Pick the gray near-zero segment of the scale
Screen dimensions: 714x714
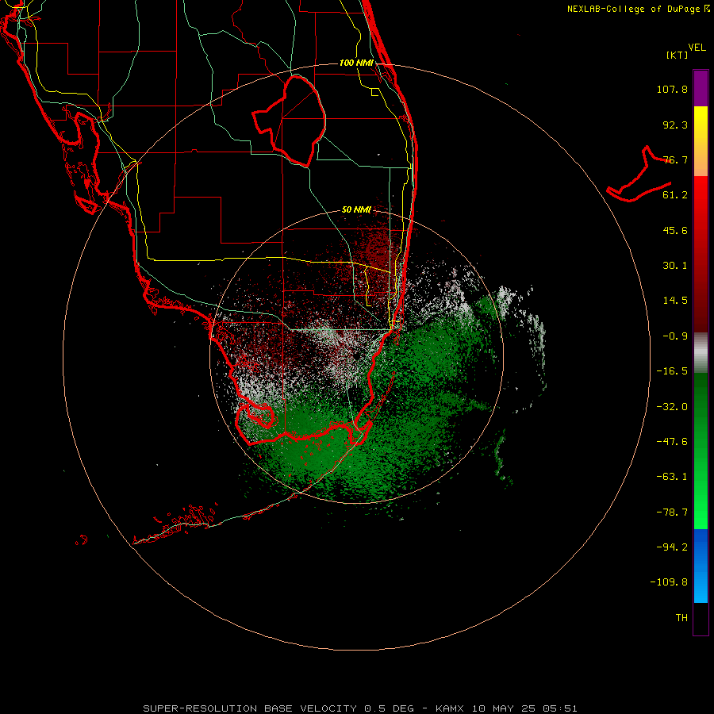pos(701,353)
